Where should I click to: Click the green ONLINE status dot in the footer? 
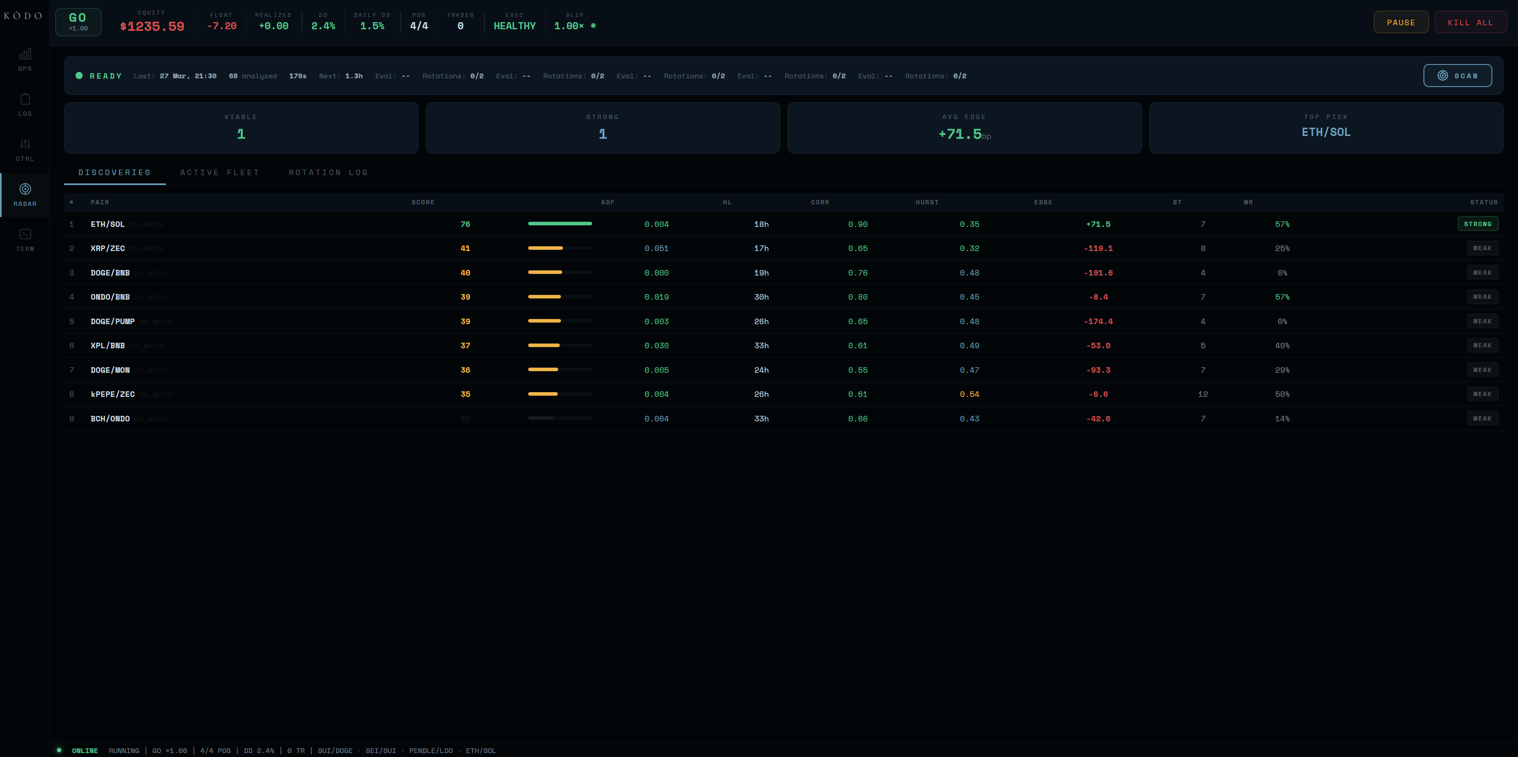pos(59,750)
